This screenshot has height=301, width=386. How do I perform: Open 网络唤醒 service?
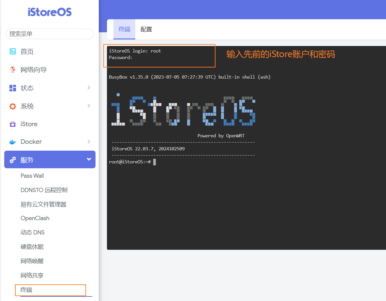(32, 261)
